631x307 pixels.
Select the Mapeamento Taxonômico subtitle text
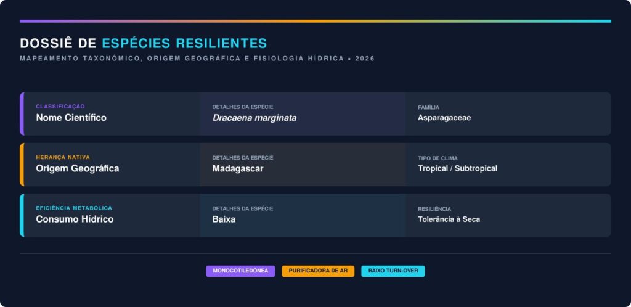pos(197,59)
